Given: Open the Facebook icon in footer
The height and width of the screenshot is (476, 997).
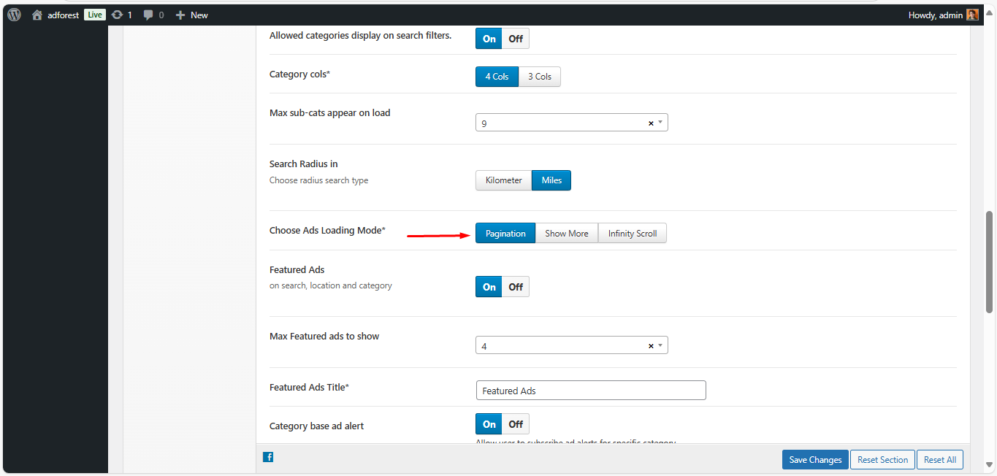Looking at the screenshot, I should tap(268, 457).
